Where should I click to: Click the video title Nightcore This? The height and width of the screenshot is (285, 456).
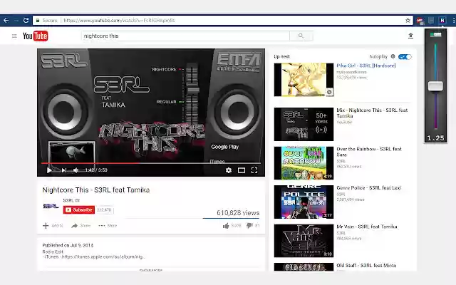[96, 190]
